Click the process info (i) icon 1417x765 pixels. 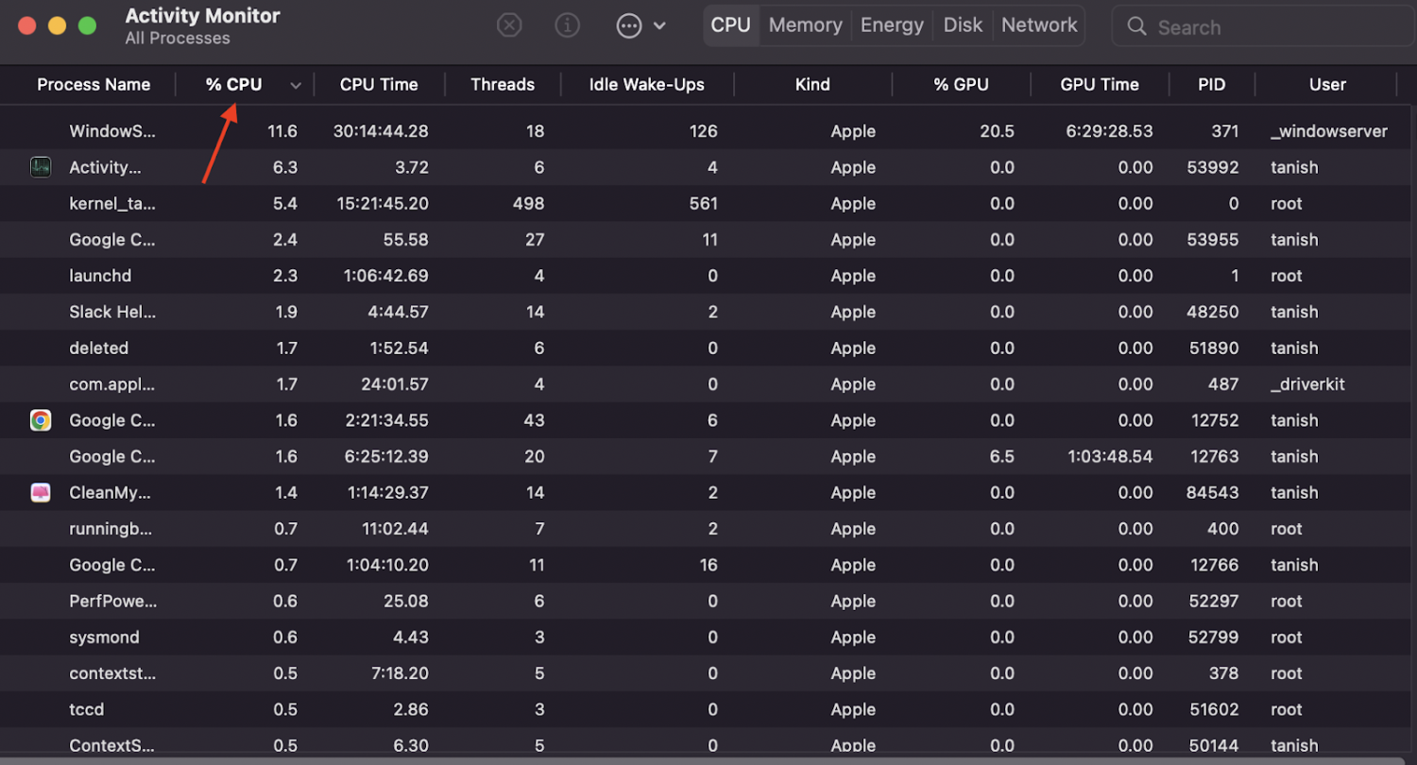click(567, 25)
